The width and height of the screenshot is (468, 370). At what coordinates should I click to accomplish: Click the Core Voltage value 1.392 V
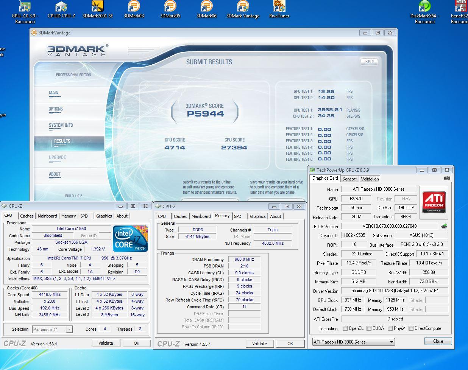click(x=98, y=249)
